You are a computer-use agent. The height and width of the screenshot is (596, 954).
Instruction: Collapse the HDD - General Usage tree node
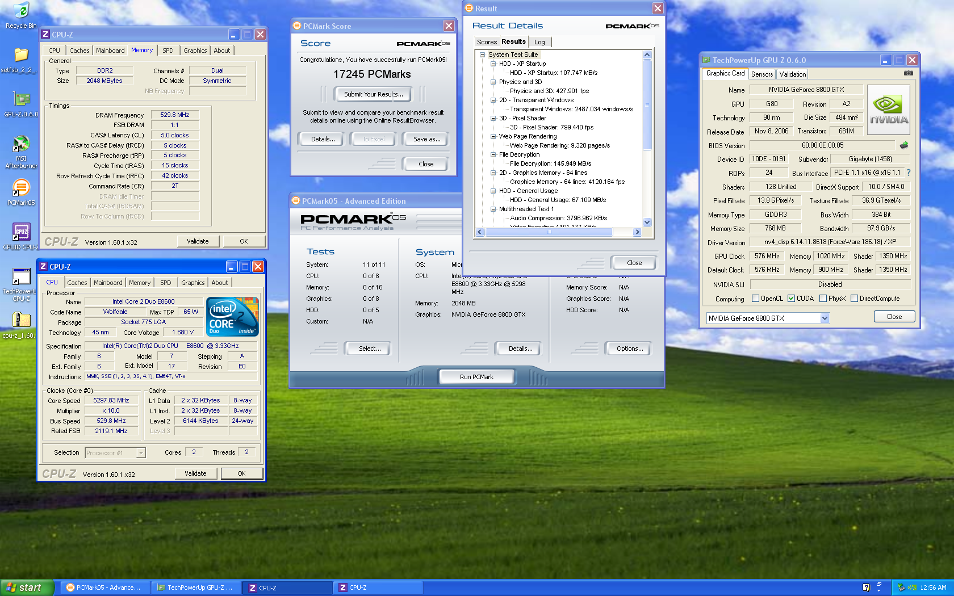pos(493,191)
